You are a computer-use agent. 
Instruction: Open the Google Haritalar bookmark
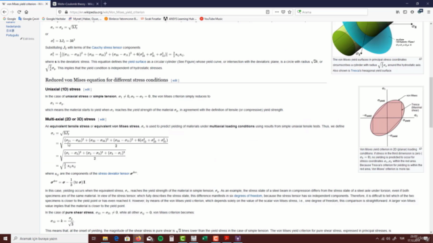coord(54,19)
